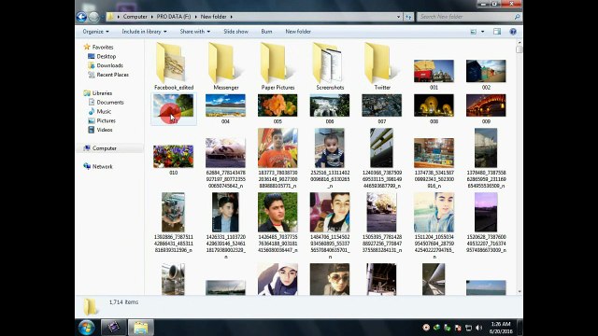Click the Show desktop strip
The height and width of the screenshot is (336, 598).
(x=520, y=328)
